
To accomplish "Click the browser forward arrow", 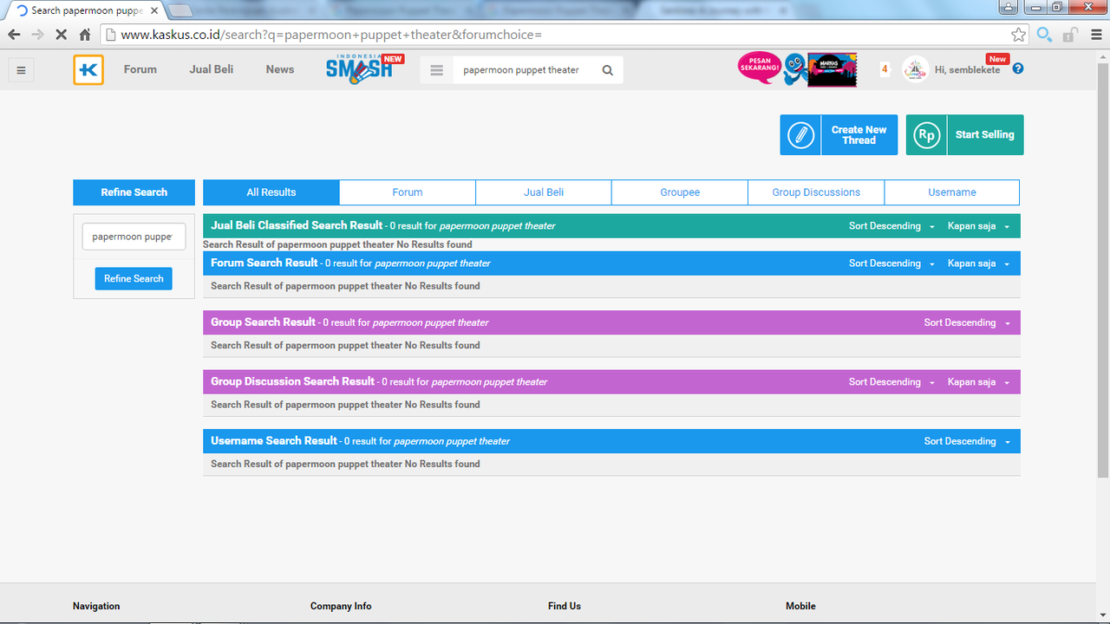I will [x=37, y=35].
